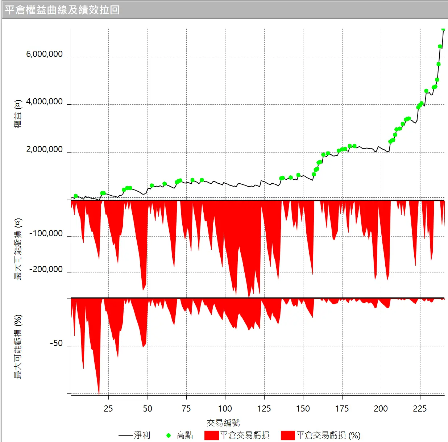Click the 交易編號 axis title

(x=223, y=422)
